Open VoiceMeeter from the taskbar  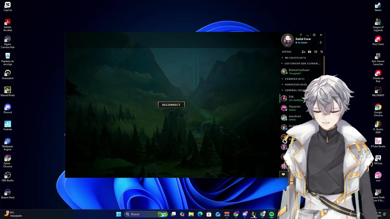click(227, 214)
